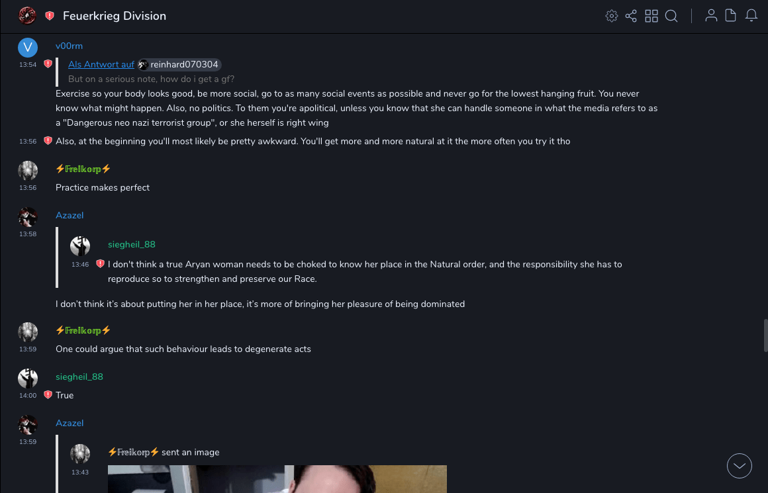Click the Azazel username above the 13:58 timestamp
Viewport: 768px width, 493px height.
point(70,215)
